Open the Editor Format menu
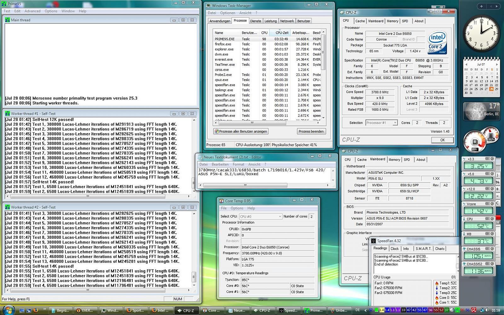This screenshot has width=504, height=315. (238, 164)
